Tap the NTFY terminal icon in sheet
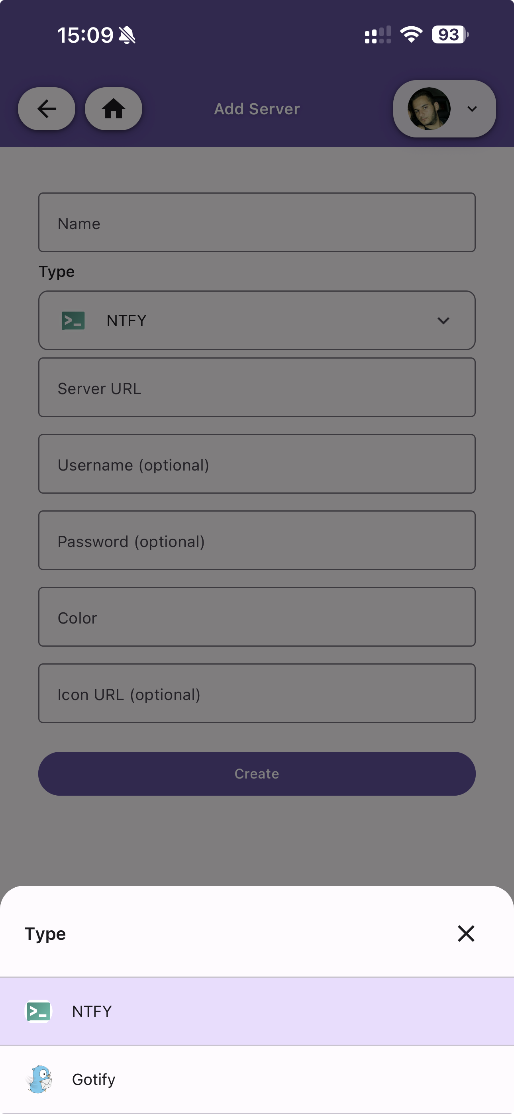 [x=39, y=1012]
